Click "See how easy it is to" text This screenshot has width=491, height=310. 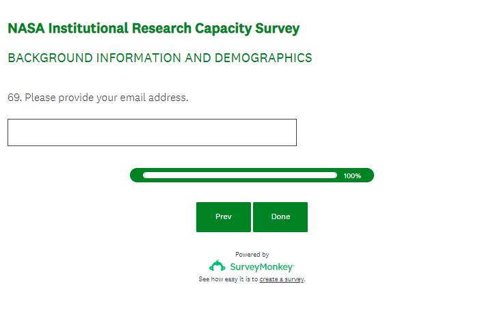pos(228,279)
